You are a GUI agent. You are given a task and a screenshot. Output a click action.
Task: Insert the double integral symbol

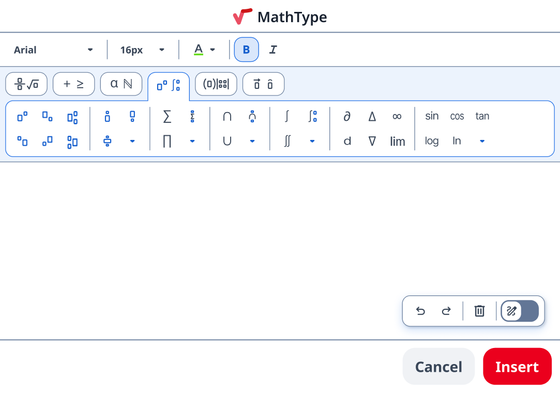click(287, 141)
